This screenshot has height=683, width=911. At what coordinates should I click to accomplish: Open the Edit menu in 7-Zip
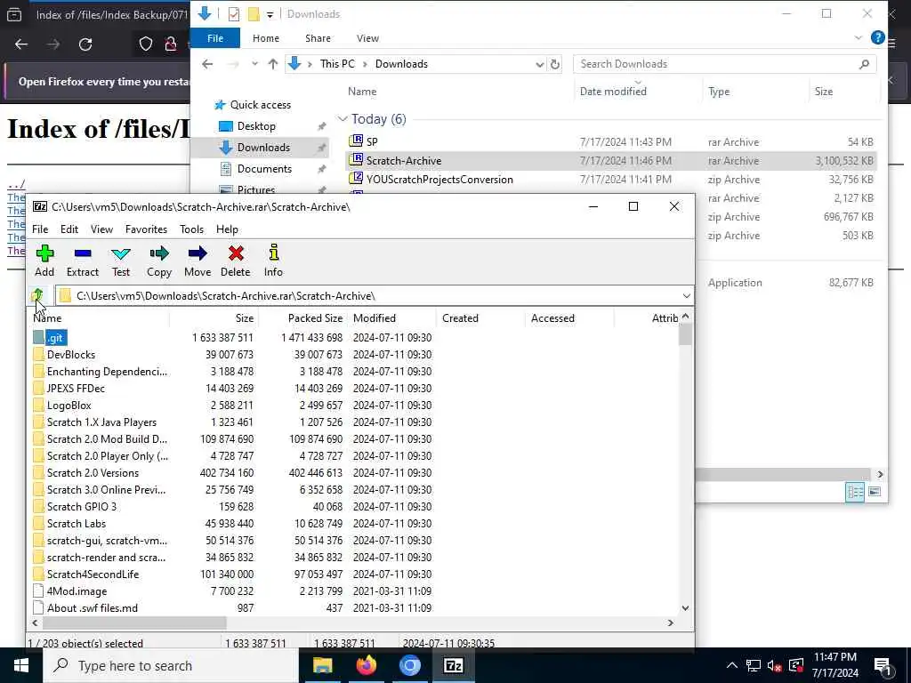(69, 229)
